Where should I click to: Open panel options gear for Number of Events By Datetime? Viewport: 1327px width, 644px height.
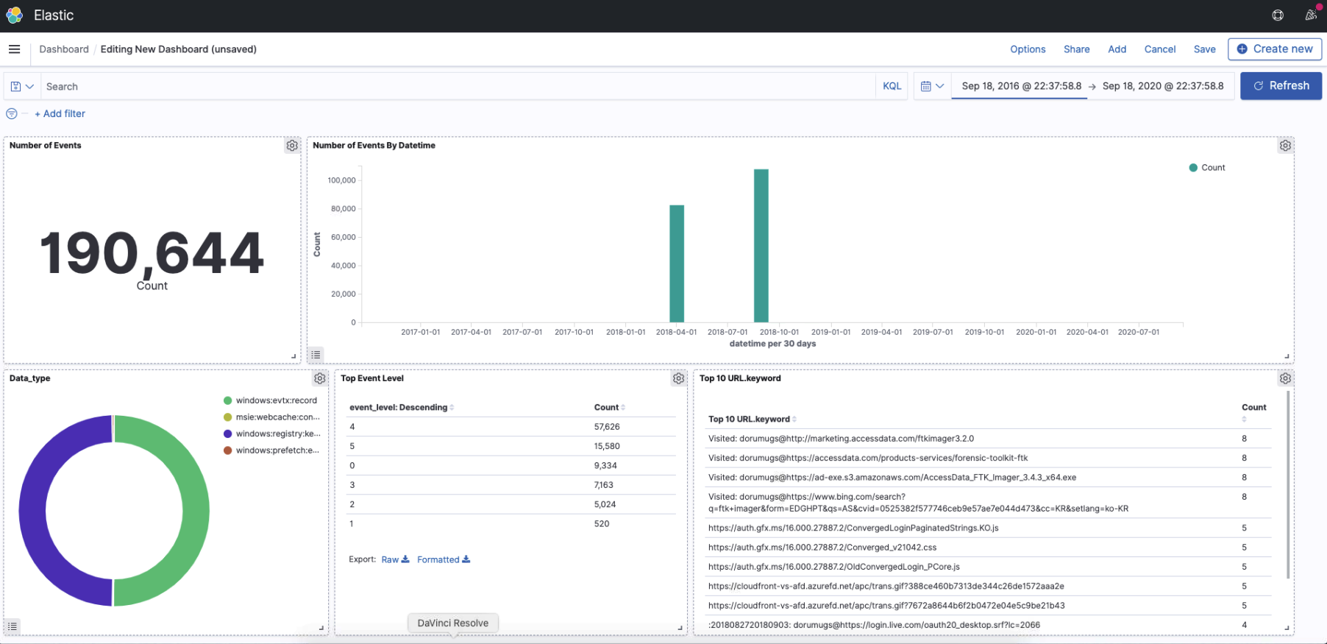click(x=1285, y=146)
